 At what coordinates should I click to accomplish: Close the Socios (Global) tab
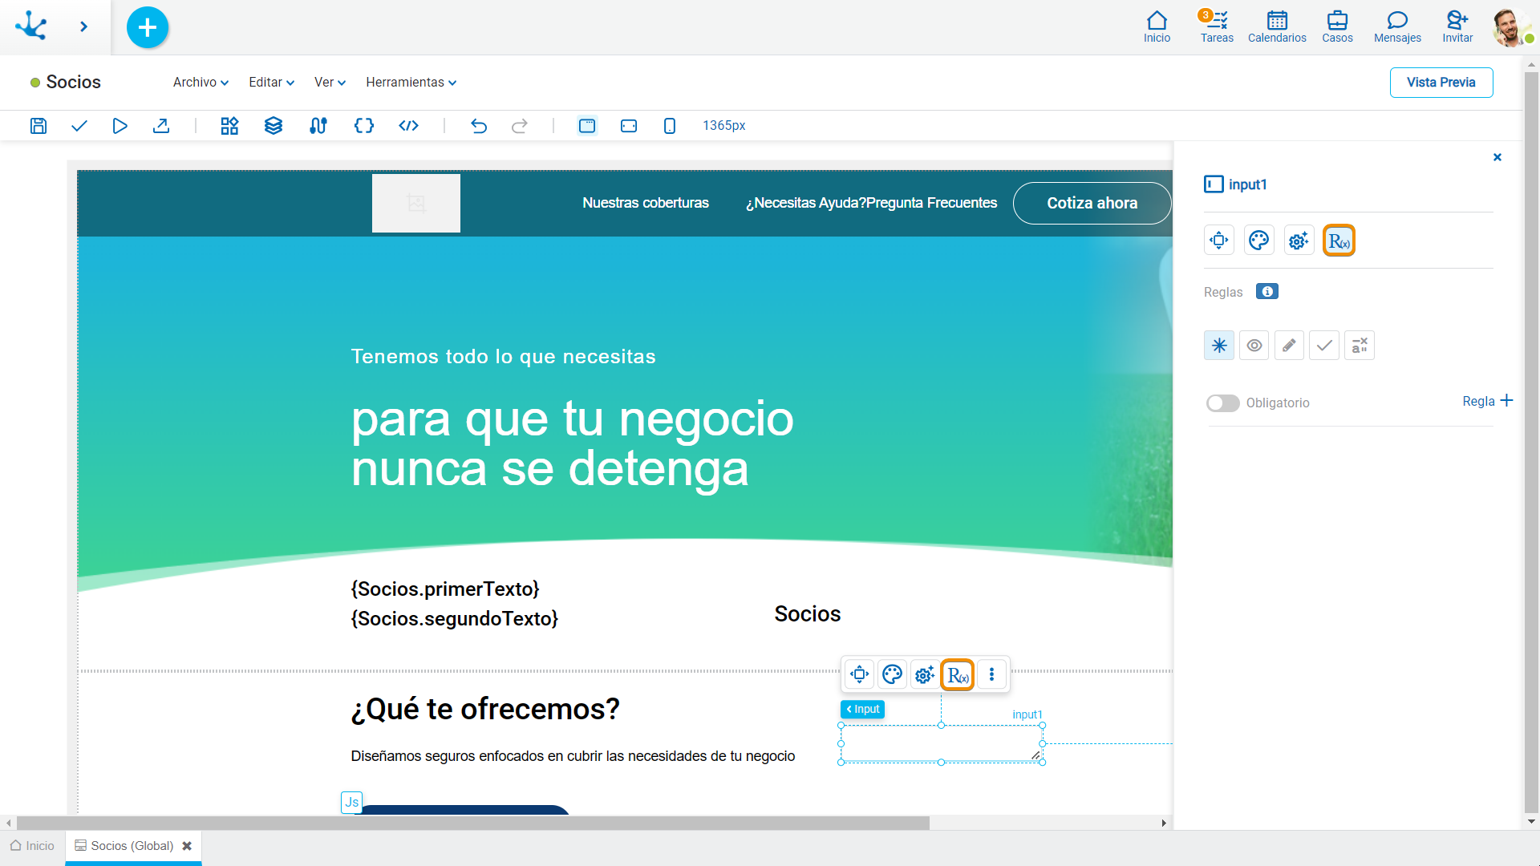click(187, 846)
